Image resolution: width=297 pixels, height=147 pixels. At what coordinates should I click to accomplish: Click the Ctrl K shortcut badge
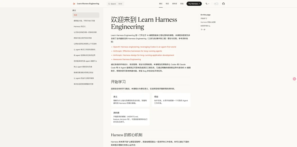coord(120,4)
